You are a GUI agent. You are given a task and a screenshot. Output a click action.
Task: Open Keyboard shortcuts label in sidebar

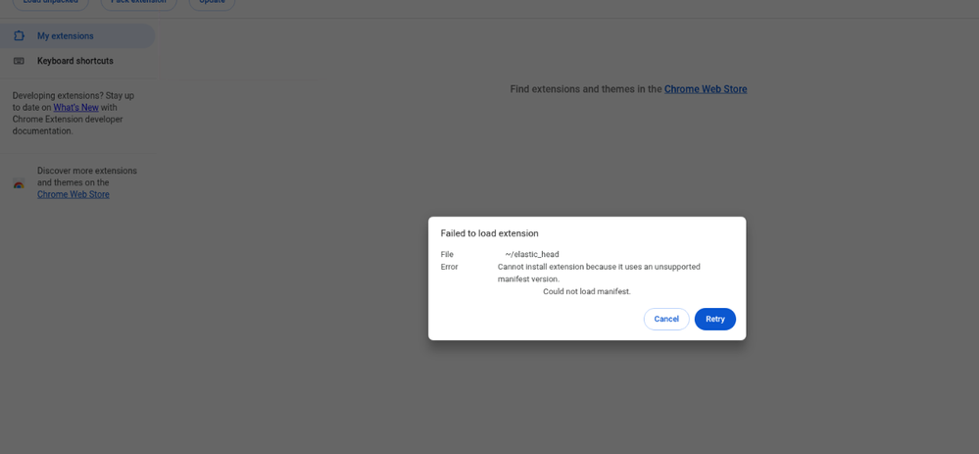click(x=75, y=61)
